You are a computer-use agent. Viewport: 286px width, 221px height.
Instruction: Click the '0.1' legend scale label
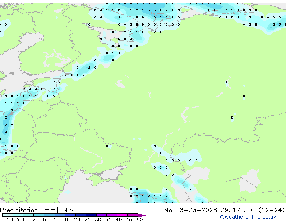[5, 219]
